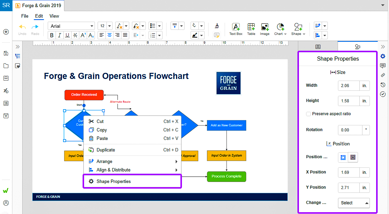Open Arrange submenu

[132, 161]
